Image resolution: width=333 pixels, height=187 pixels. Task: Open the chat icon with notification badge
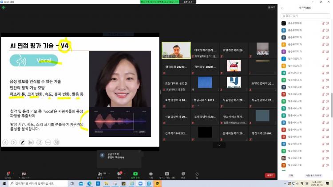point(119,173)
